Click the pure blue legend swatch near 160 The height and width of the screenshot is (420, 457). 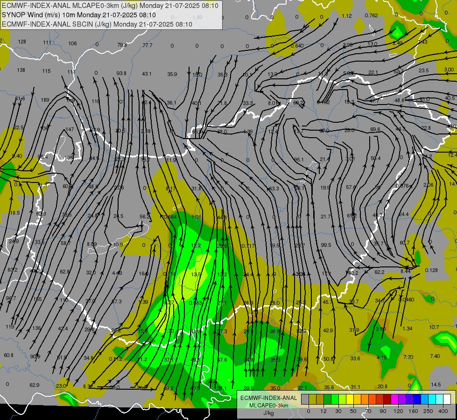pyautogui.click(x=417, y=399)
